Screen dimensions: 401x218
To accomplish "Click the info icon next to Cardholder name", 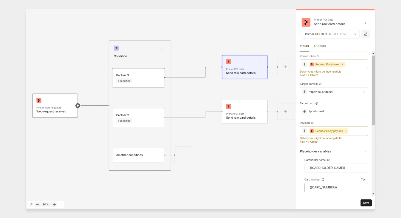I will click(328, 160).
